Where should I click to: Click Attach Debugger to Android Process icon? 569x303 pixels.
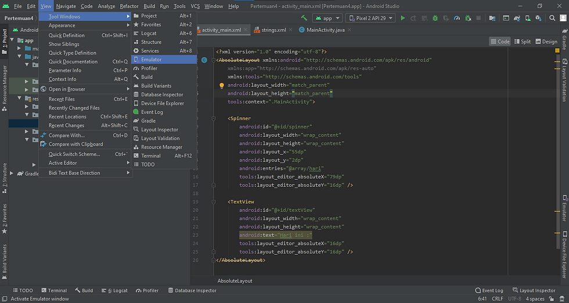pos(468,18)
